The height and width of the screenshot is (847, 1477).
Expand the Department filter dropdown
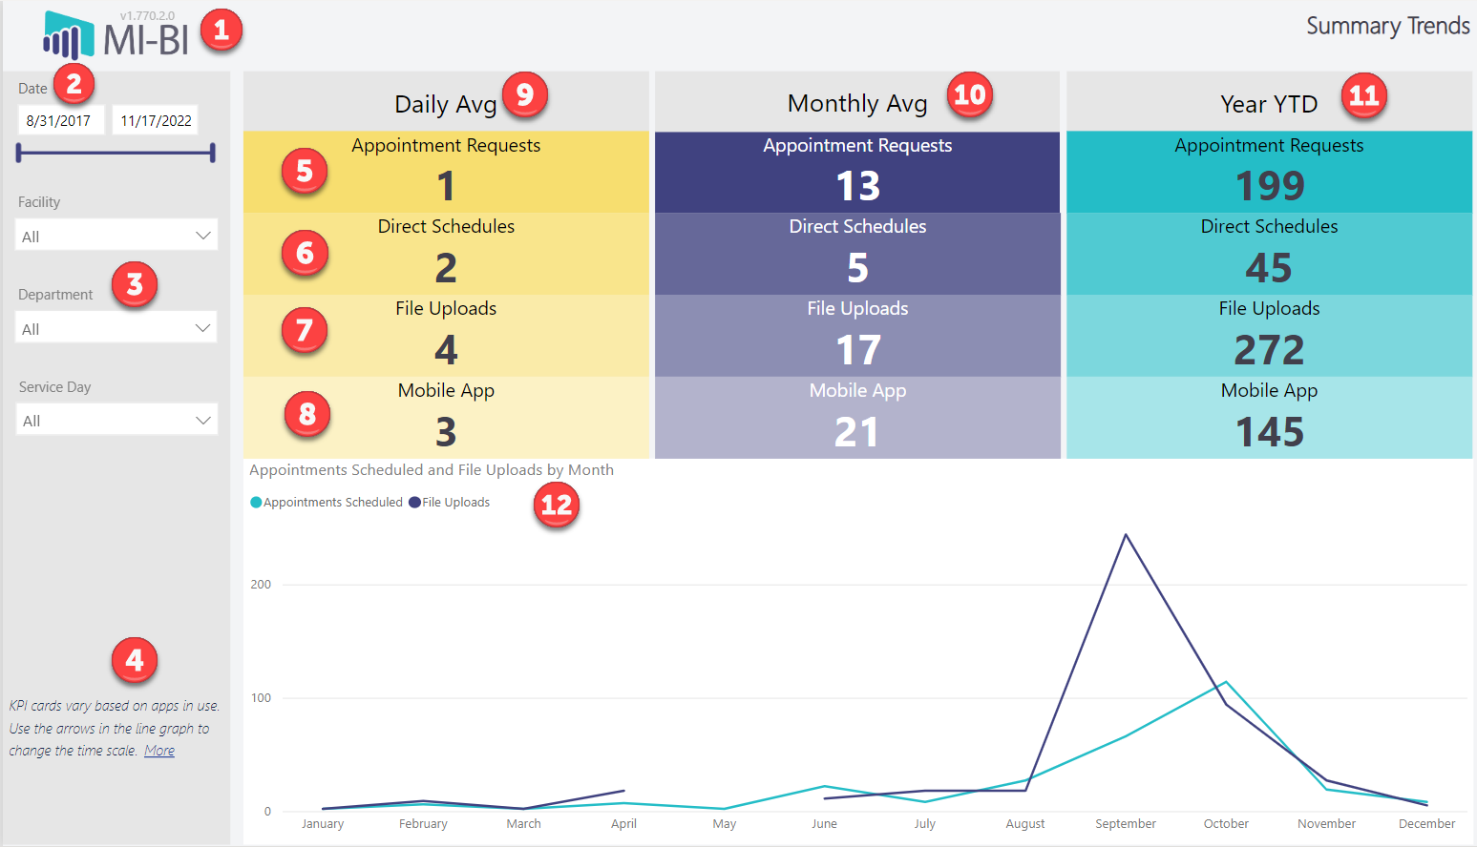click(x=116, y=326)
